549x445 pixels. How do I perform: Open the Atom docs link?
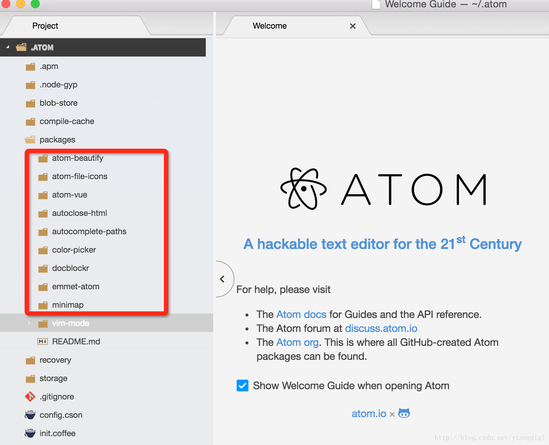tap(301, 314)
